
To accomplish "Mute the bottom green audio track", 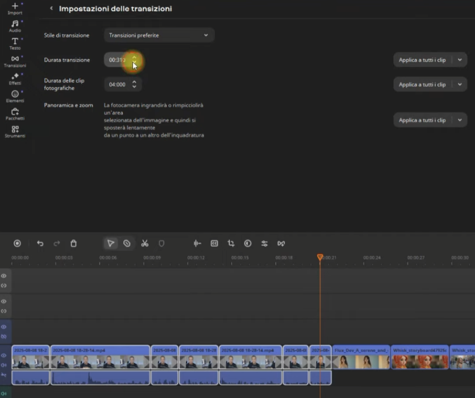I will pos(4,394).
